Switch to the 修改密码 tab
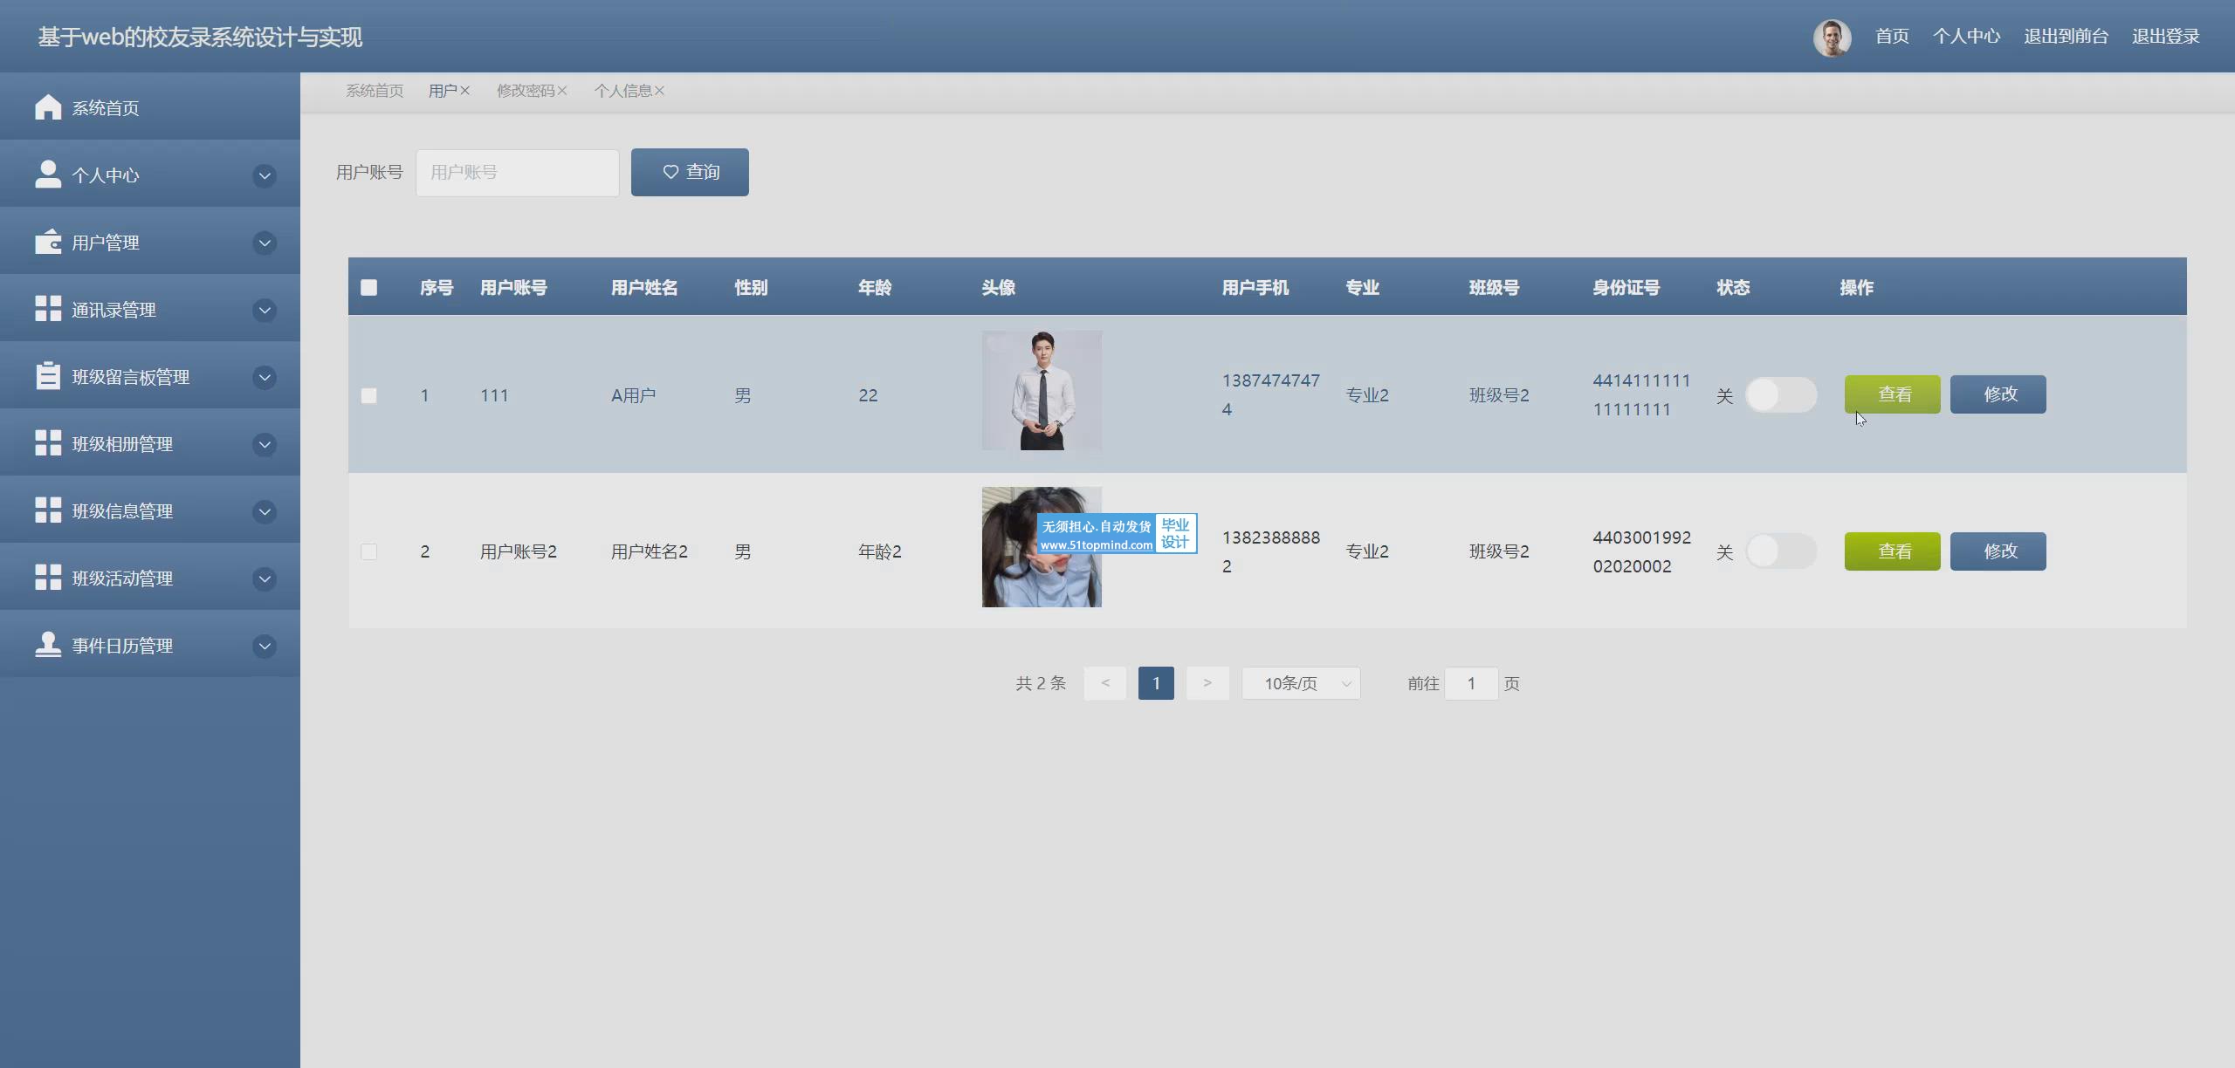2235x1068 pixels. (x=526, y=91)
